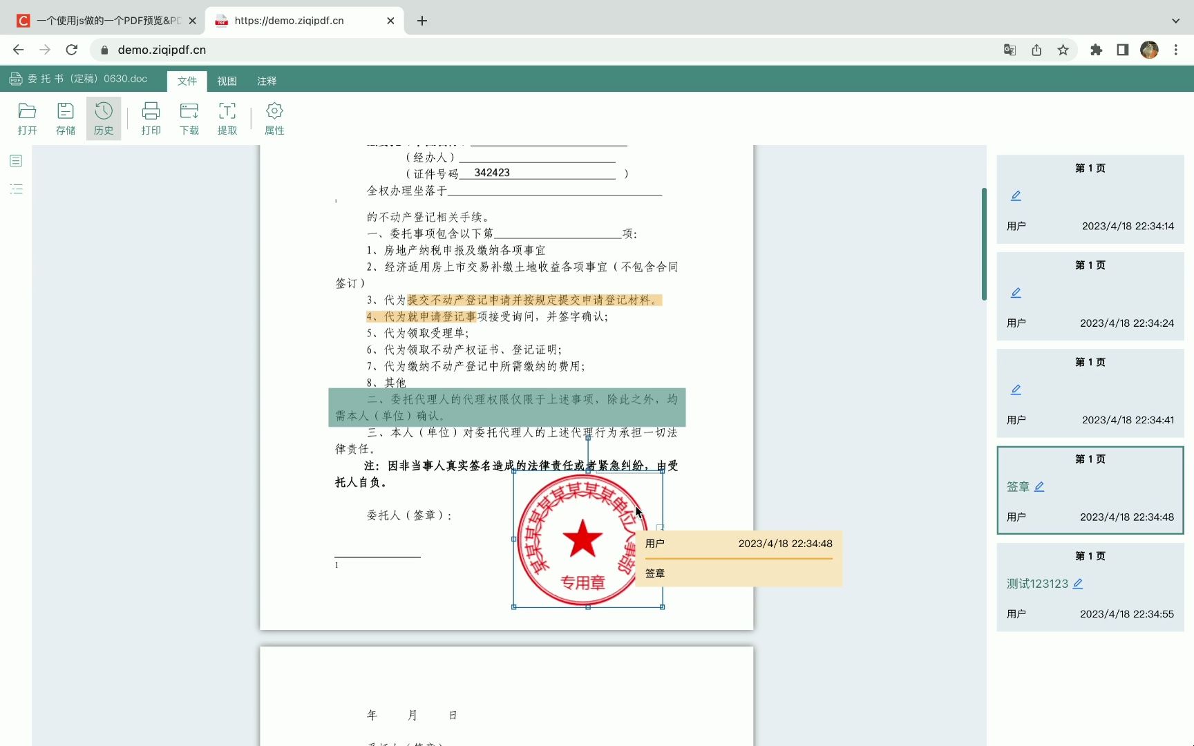Screen dimensions: 1194x746
Task: Click the document title 委托书（定稿）0630.doc
Action: [88, 79]
